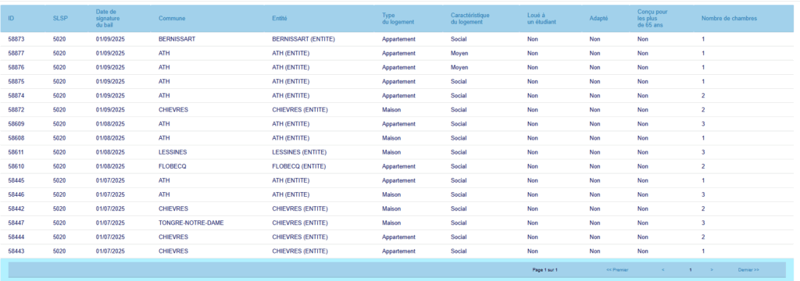Select page number 1 in pagination

click(x=691, y=270)
